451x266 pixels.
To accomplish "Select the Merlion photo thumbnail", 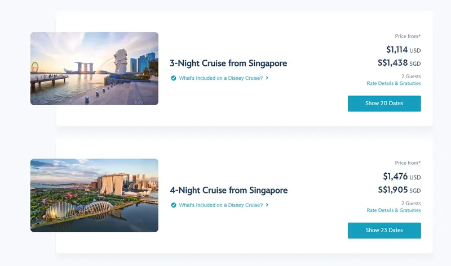I will point(94,69).
